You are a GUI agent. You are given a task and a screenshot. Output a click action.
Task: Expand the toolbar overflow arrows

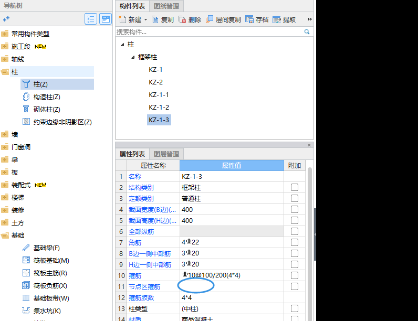coord(310,19)
